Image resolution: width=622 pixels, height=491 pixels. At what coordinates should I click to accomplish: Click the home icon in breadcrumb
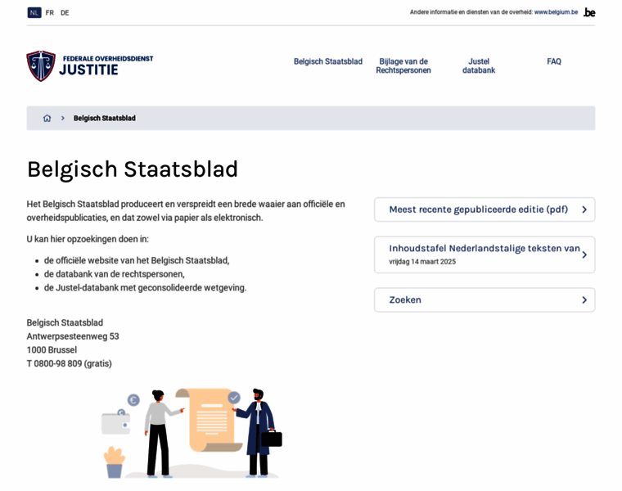click(x=47, y=118)
